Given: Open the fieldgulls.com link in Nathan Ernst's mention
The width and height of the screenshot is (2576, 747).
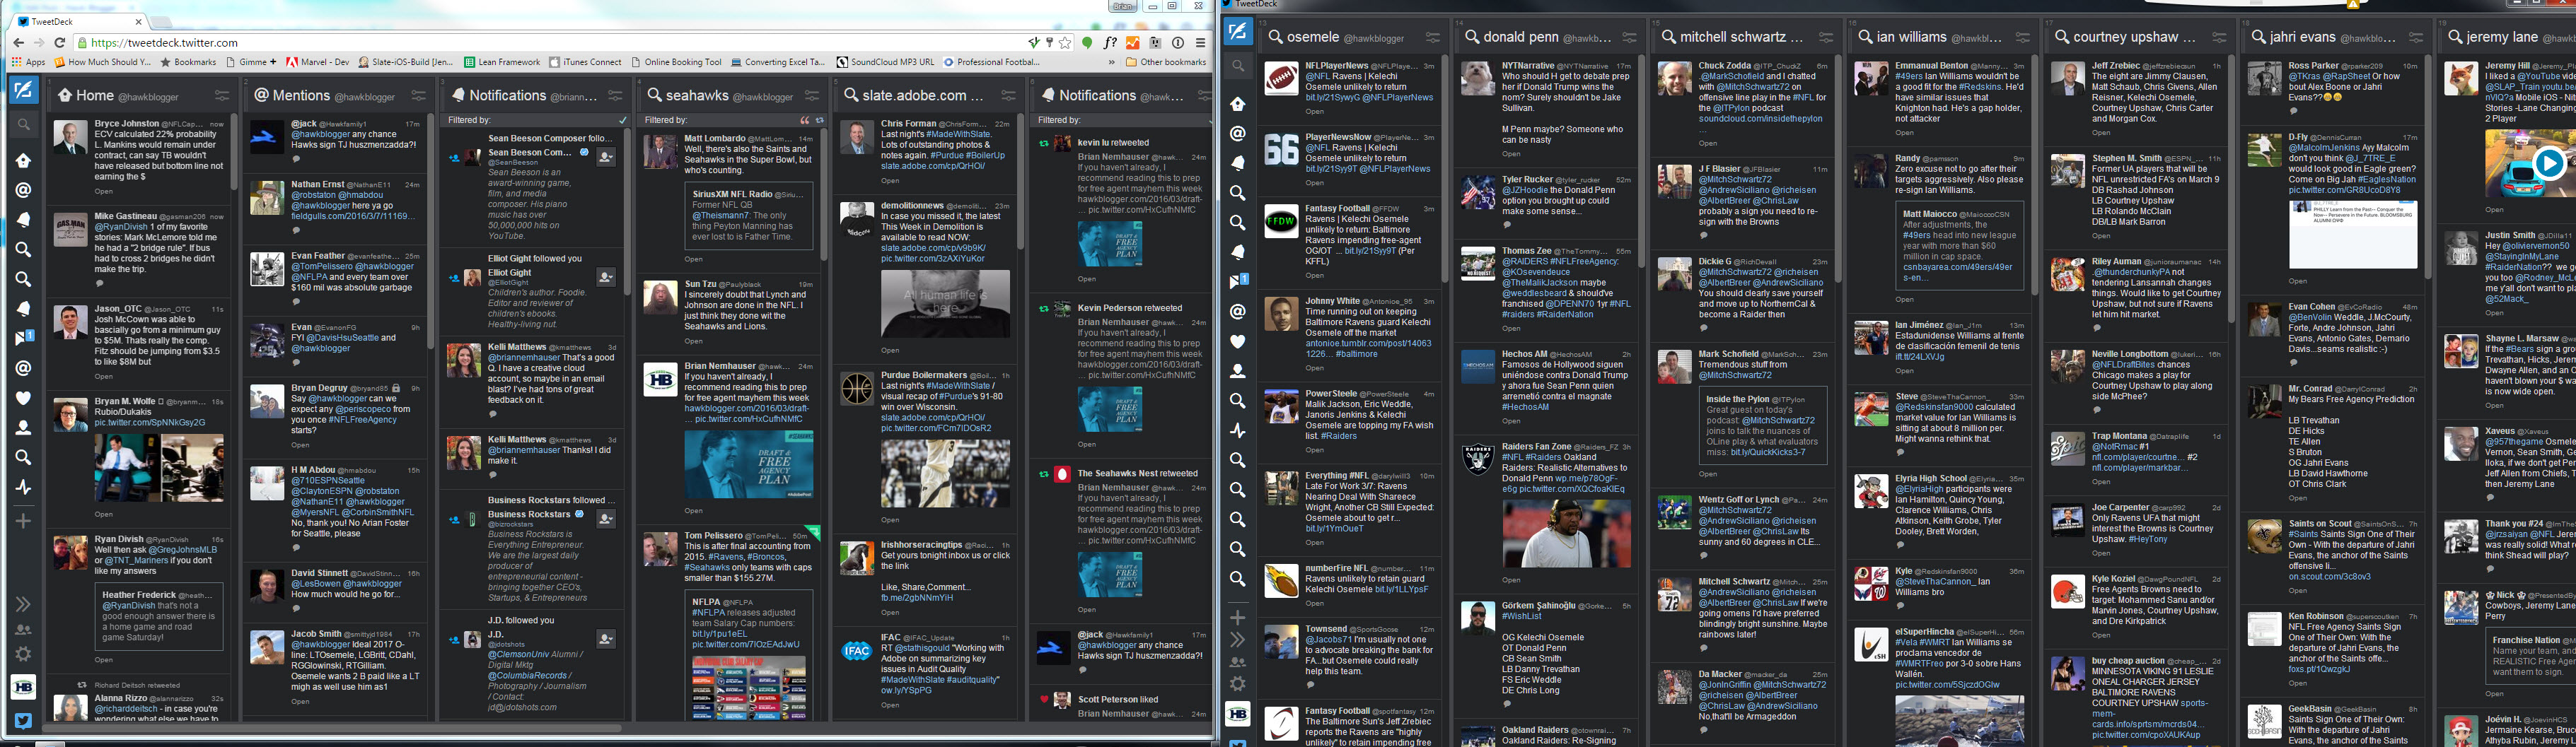Looking at the screenshot, I should (351, 216).
